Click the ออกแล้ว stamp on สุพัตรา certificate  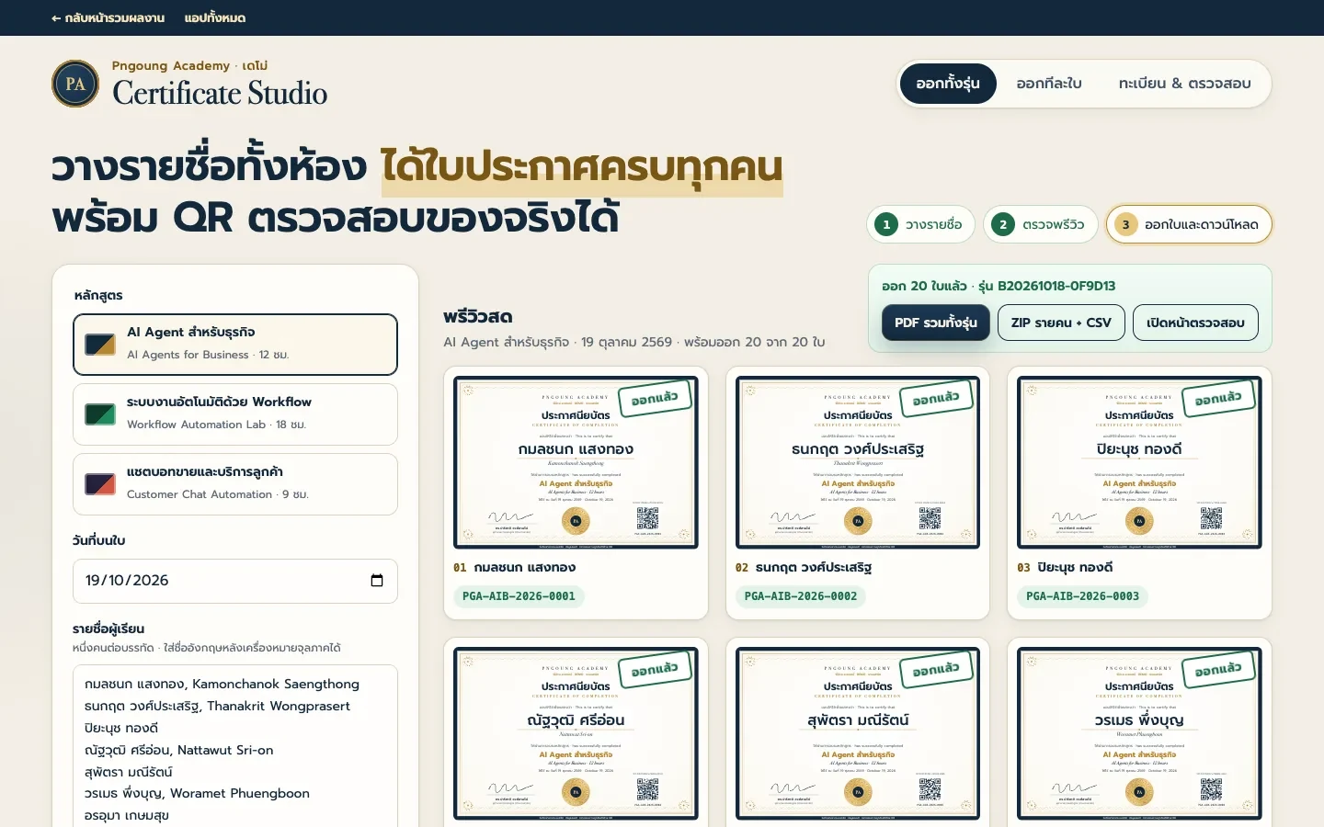[936, 669]
